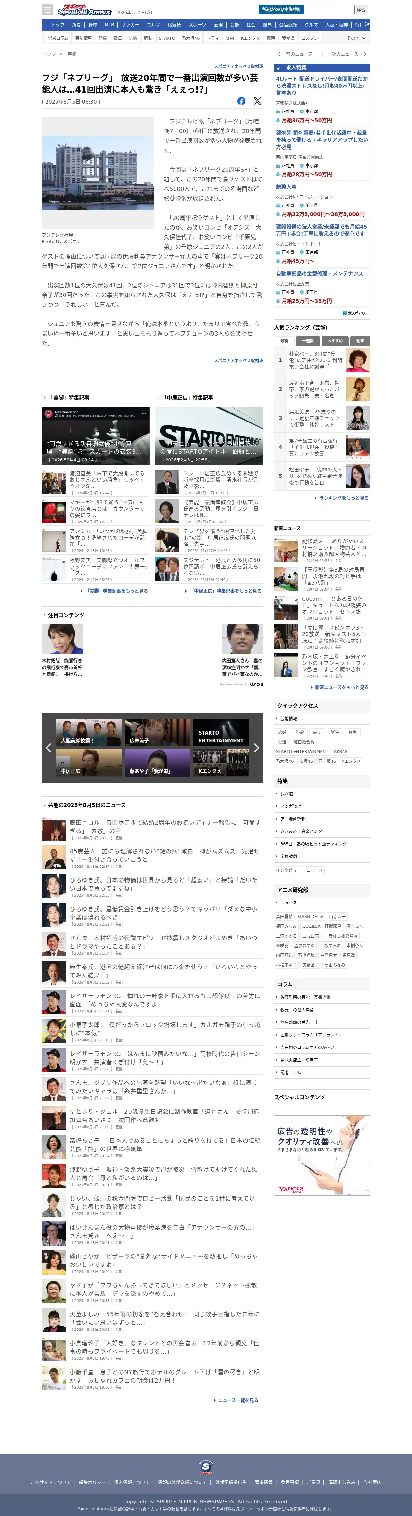
Task: Open the 4tルート 配送ドライバー job listing
Action: pos(322,85)
